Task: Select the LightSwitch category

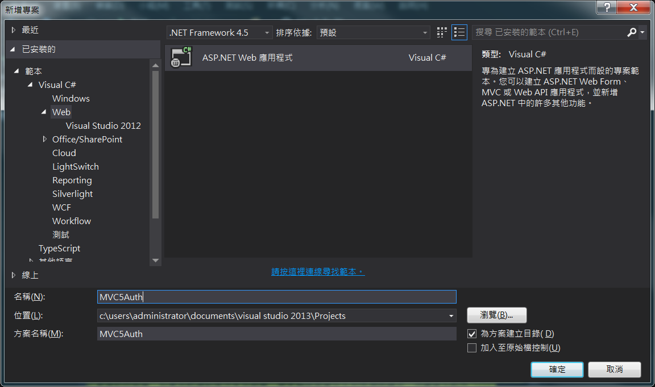Action: point(76,167)
